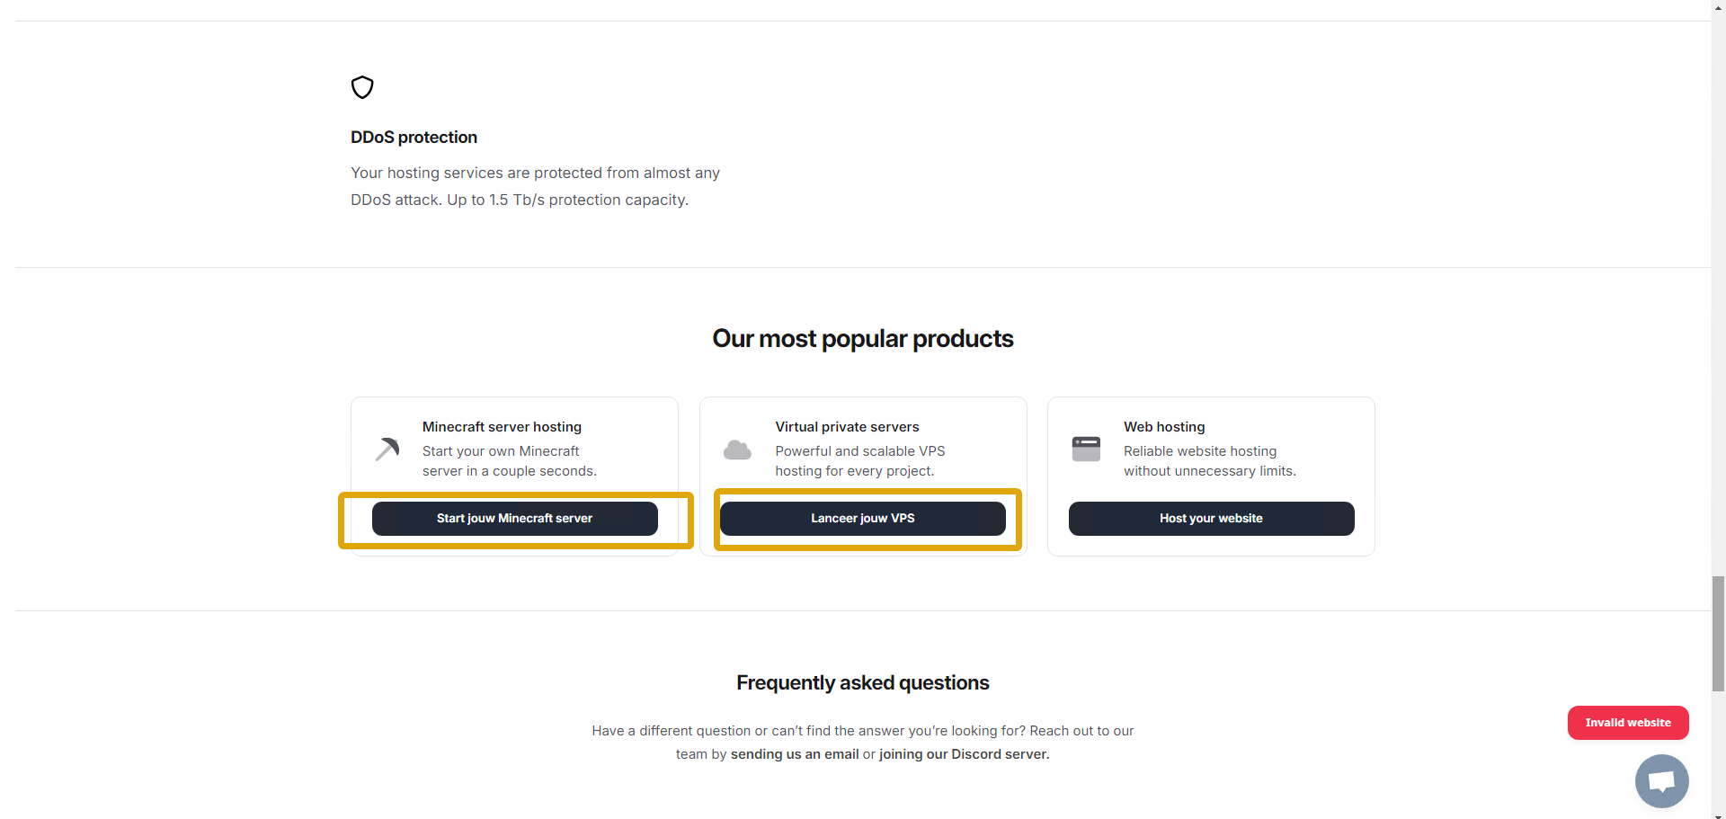1726x819 pixels.
Task: Click the vertical scrollbar thumb
Action: tap(1718, 634)
